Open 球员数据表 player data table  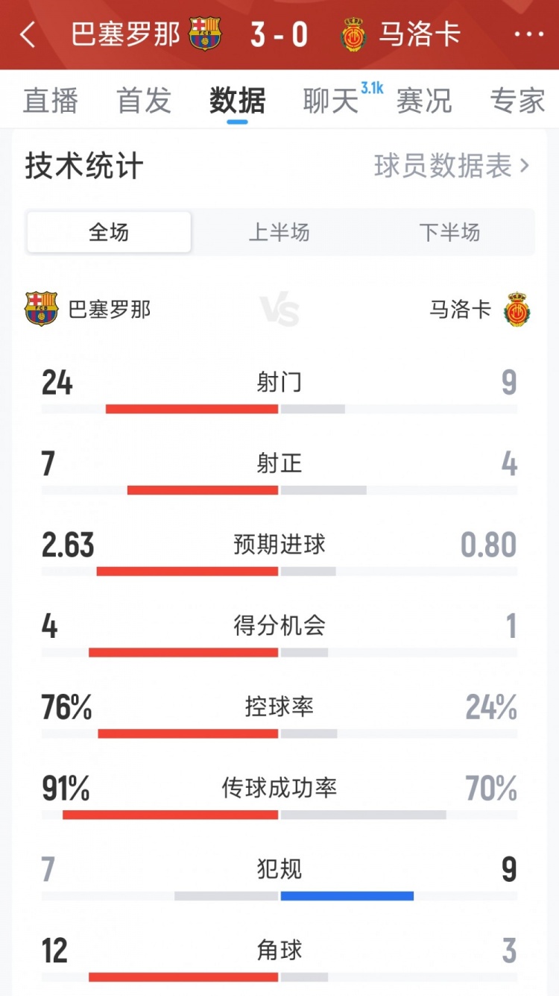[x=452, y=166]
